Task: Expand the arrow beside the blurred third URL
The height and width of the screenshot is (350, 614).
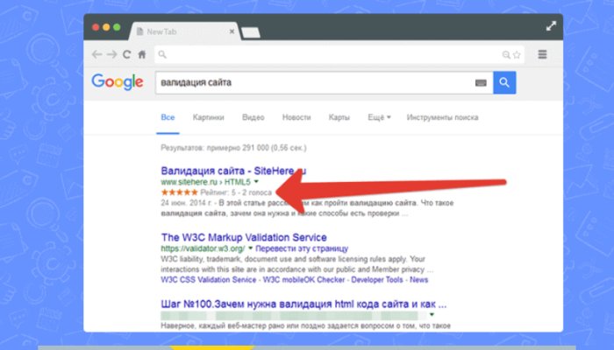Action: (432, 315)
